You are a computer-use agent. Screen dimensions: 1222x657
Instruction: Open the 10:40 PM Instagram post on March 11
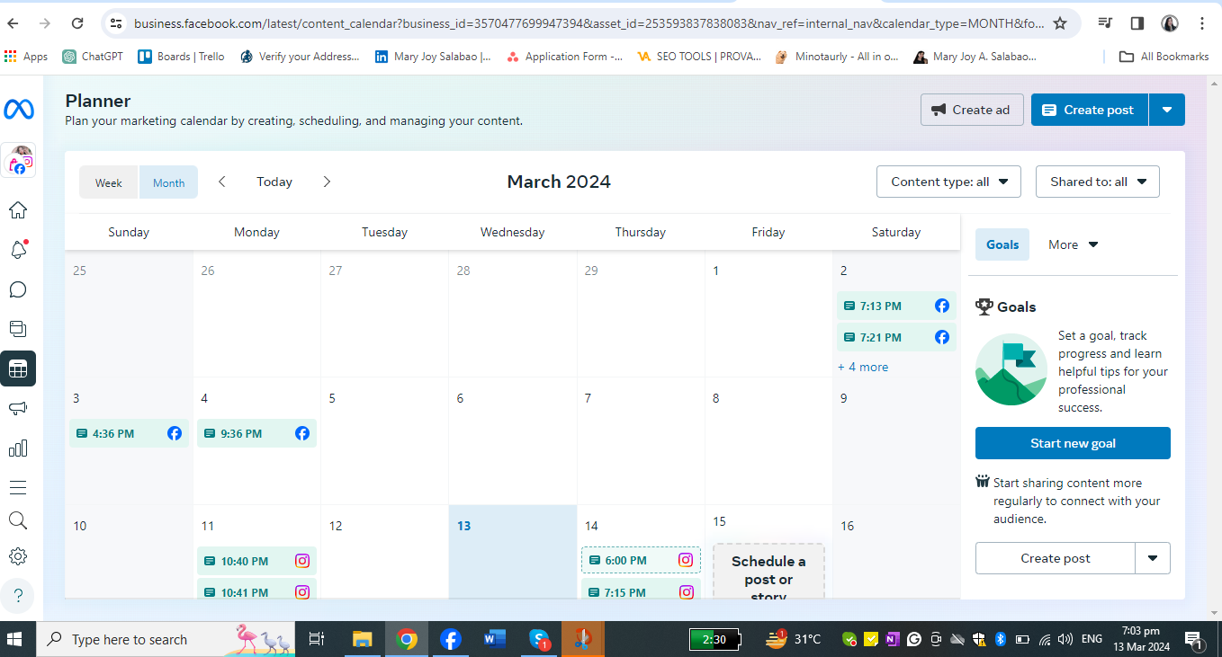256,561
